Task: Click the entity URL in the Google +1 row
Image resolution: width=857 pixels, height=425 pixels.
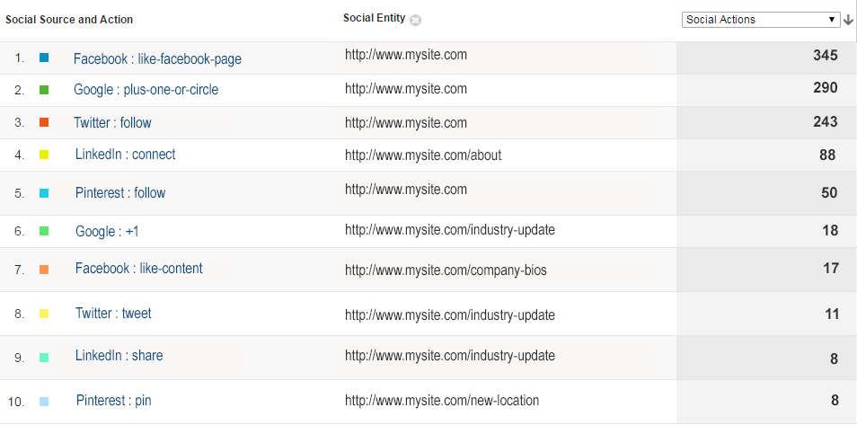Action: [450, 230]
